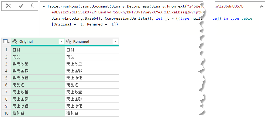Image resolution: width=265 pixels, height=117 pixels.
Task: Select Renamed cell 売上数量 in row 3
Action: pyautogui.click(x=92, y=64)
